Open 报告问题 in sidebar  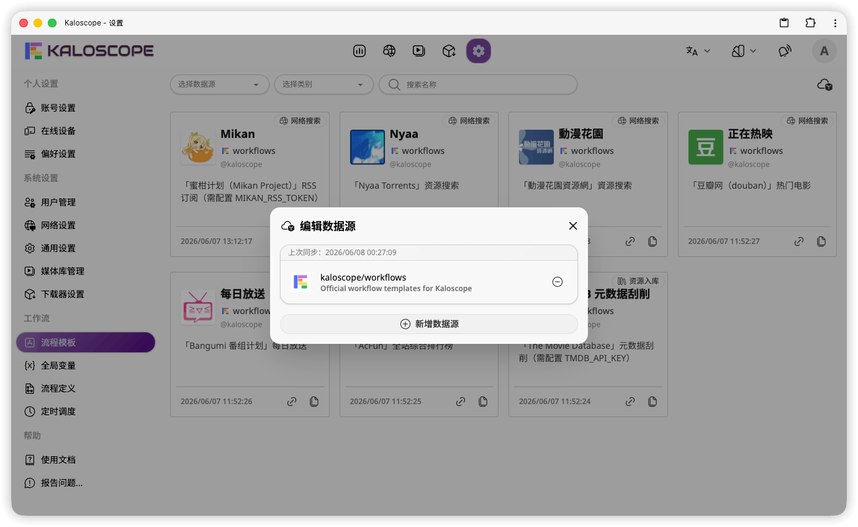point(86,483)
